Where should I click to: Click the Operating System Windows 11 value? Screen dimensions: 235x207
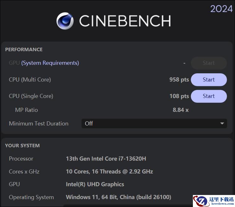[x=118, y=197]
